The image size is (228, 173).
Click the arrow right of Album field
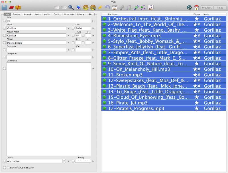pyautogui.click(x=69, y=43)
